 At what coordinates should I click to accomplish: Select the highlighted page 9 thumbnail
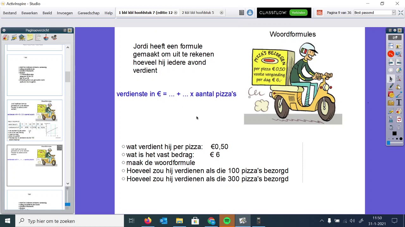click(35, 166)
